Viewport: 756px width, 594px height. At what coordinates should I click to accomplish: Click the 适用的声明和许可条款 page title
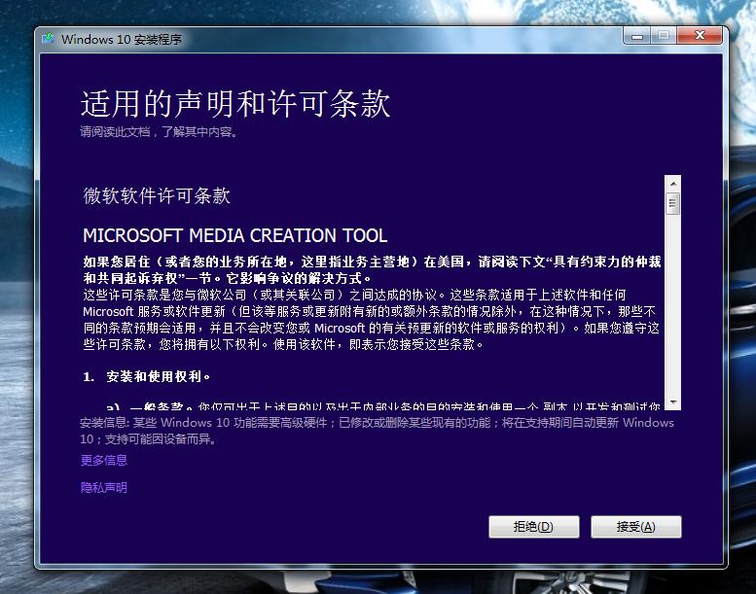235,104
